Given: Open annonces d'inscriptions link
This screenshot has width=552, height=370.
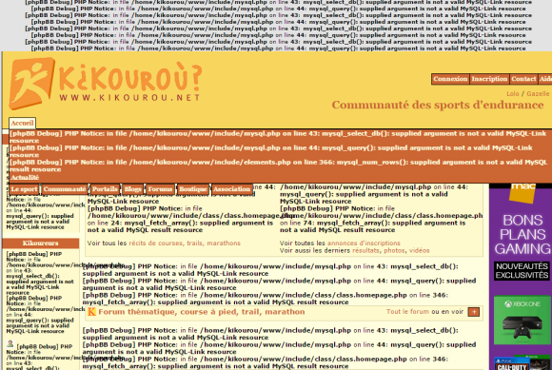Looking at the screenshot, I should (364, 243).
